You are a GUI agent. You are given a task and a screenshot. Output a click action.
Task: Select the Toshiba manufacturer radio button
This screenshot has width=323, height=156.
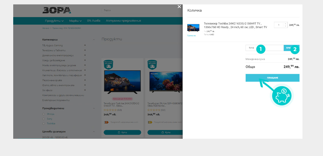coord(43,124)
